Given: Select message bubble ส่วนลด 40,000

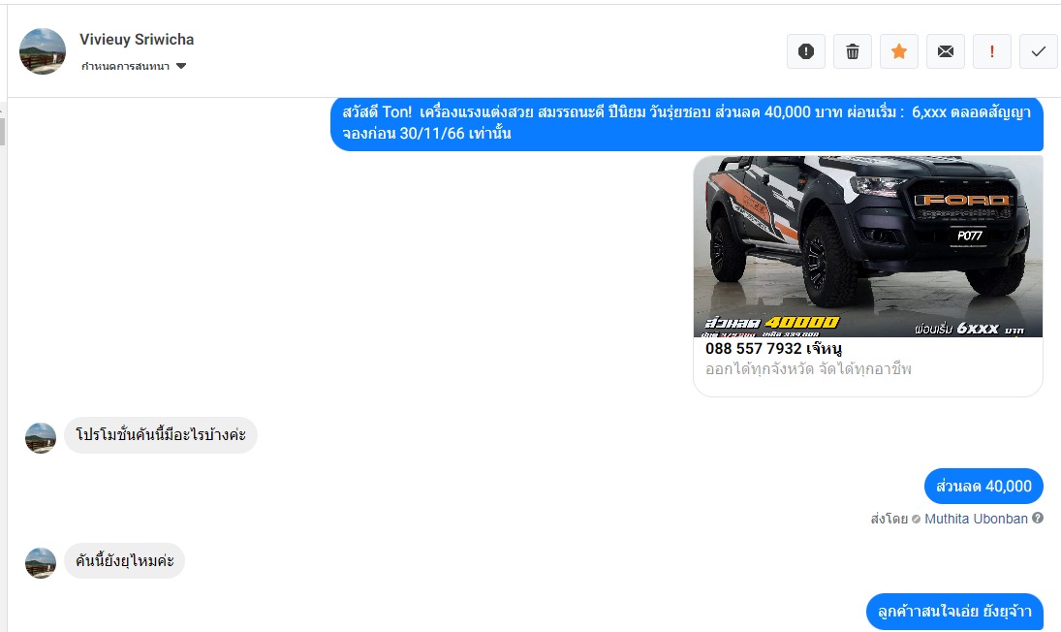Looking at the screenshot, I should point(983,486).
